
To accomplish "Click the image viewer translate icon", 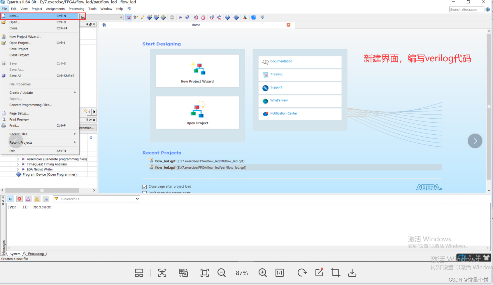I will click(x=183, y=273).
